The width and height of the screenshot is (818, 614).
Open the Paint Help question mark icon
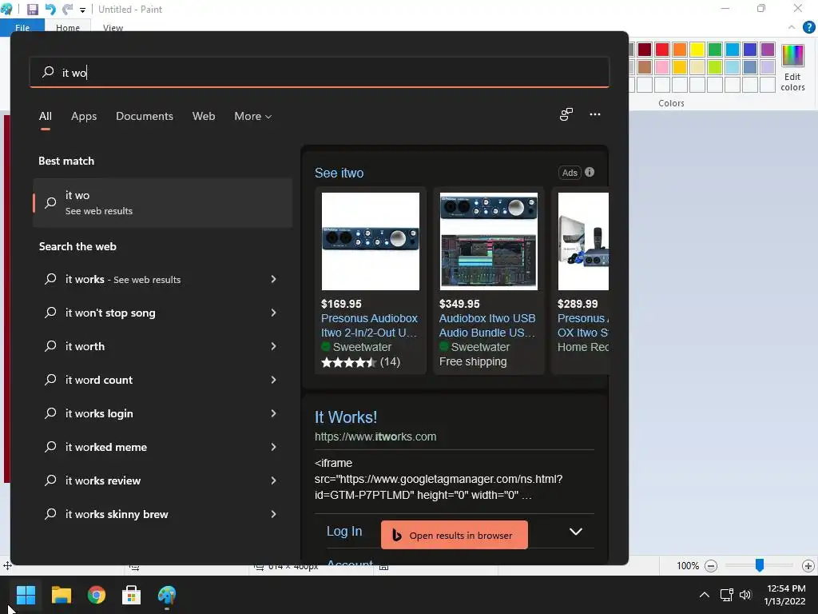(808, 27)
